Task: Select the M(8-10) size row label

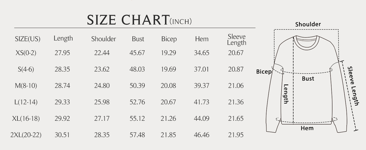Action: [x=26, y=86]
